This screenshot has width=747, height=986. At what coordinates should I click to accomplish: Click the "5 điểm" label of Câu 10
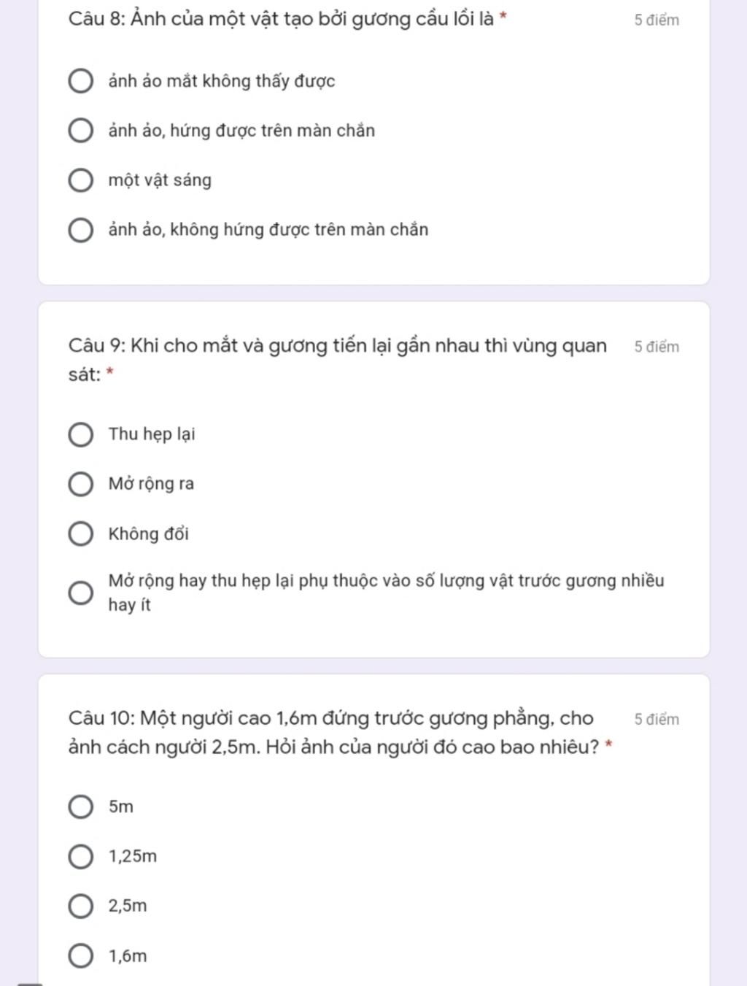(657, 720)
